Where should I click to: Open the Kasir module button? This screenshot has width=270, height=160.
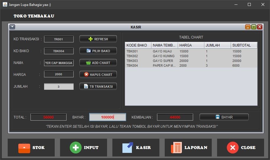tap(136, 148)
